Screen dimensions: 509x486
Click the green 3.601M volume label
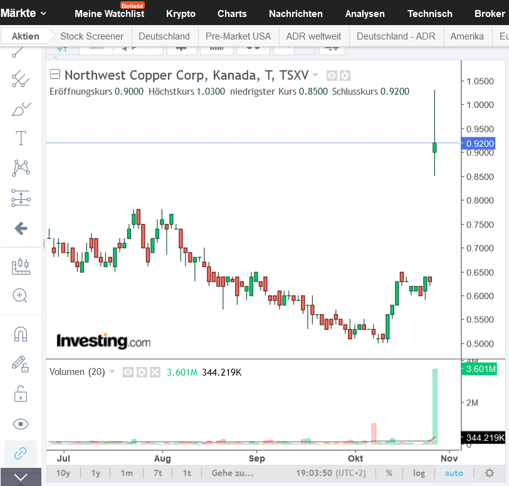pos(479,369)
